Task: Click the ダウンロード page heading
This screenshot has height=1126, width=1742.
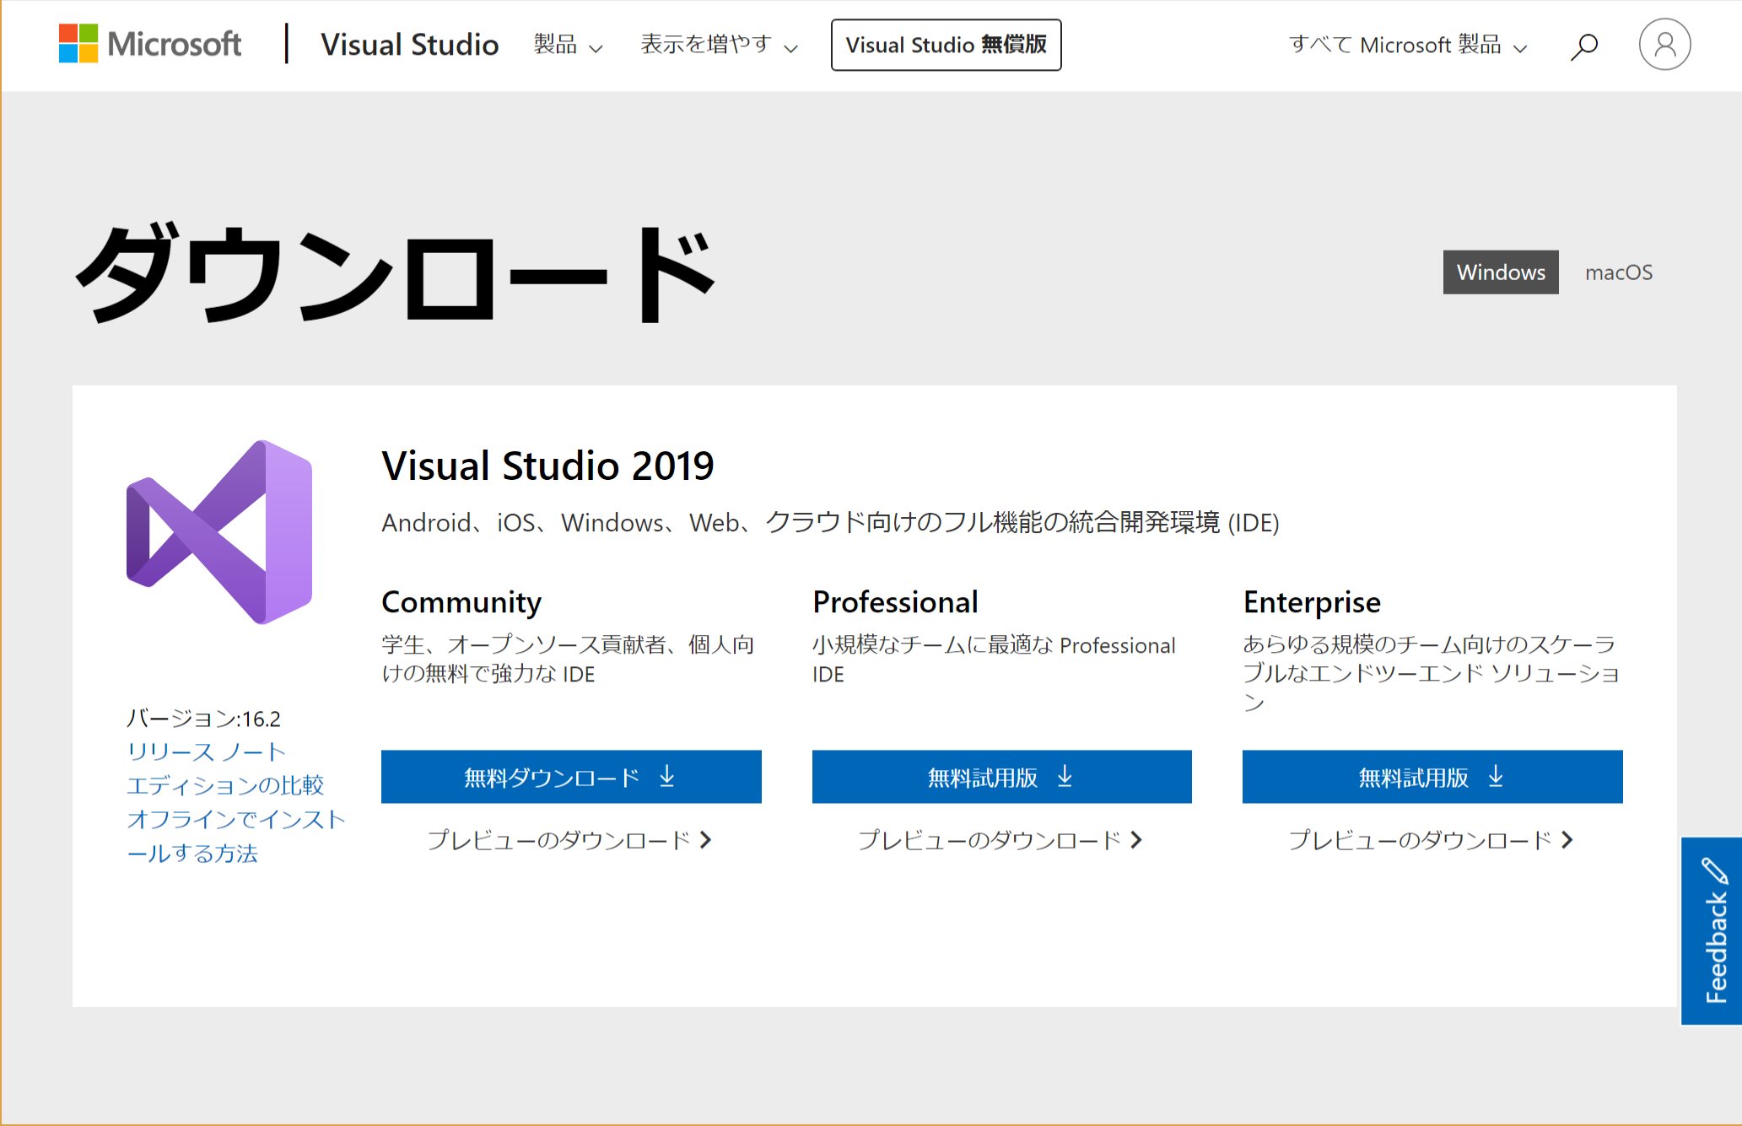Action: tap(396, 274)
